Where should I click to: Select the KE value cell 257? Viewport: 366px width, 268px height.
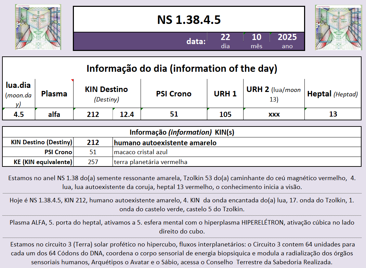(x=93, y=162)
